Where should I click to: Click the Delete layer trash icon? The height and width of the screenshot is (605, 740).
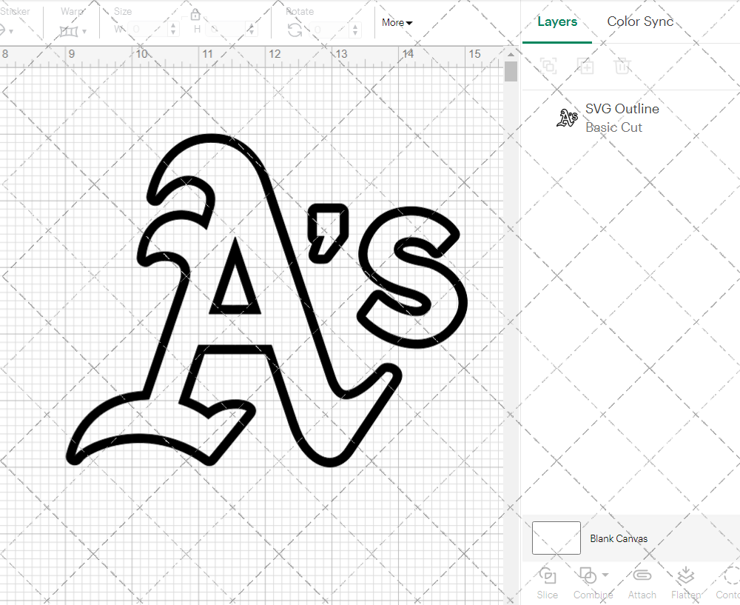[x=622, y=66]
